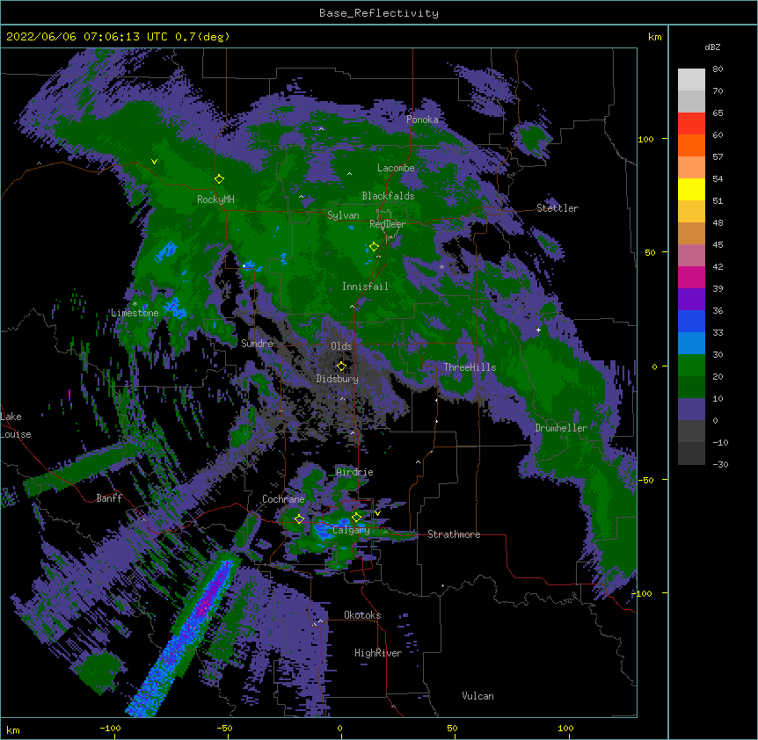This screenshot has width=758, height=740.
Task: Select the Lacombe city label
Action: pyautogui.click(x=396, y=168)
